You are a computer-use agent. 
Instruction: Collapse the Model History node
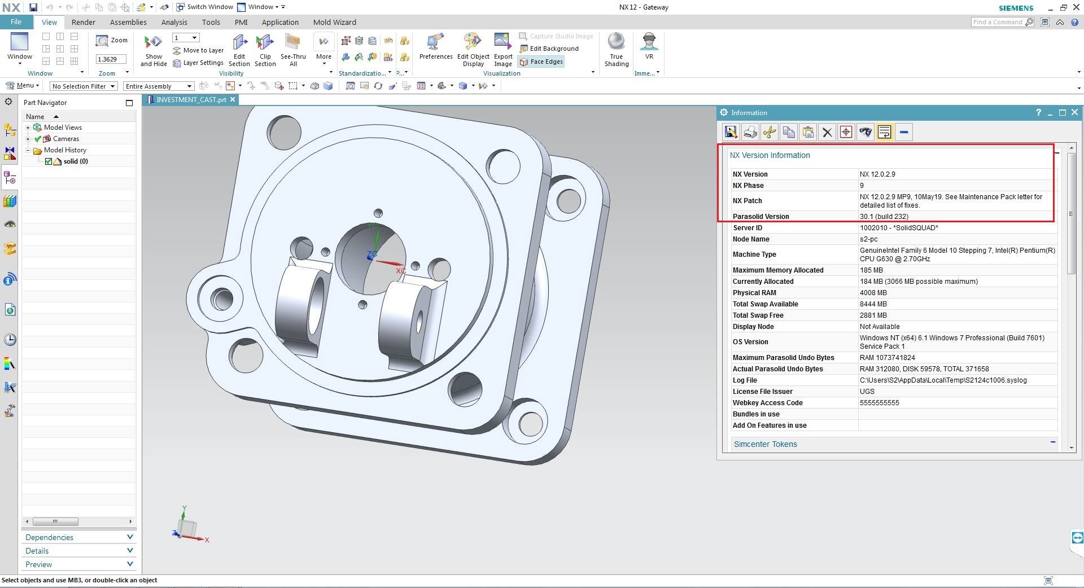pyautogui.click(x=28, y=150)
